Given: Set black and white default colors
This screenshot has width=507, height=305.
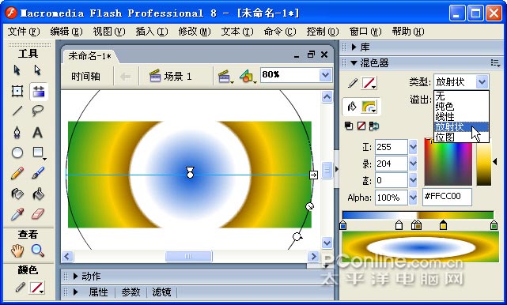Looking at the screenshot, I should point(349,126).
